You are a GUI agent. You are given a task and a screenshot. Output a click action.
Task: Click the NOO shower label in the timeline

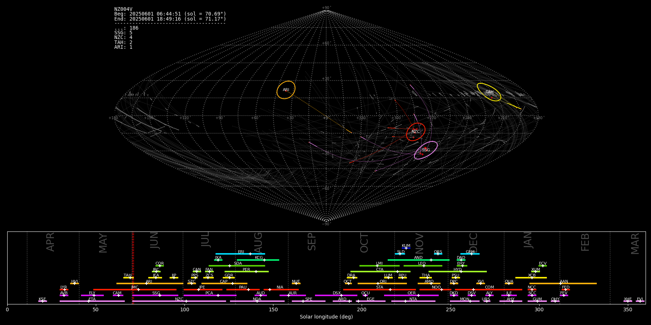coord(436,287)
